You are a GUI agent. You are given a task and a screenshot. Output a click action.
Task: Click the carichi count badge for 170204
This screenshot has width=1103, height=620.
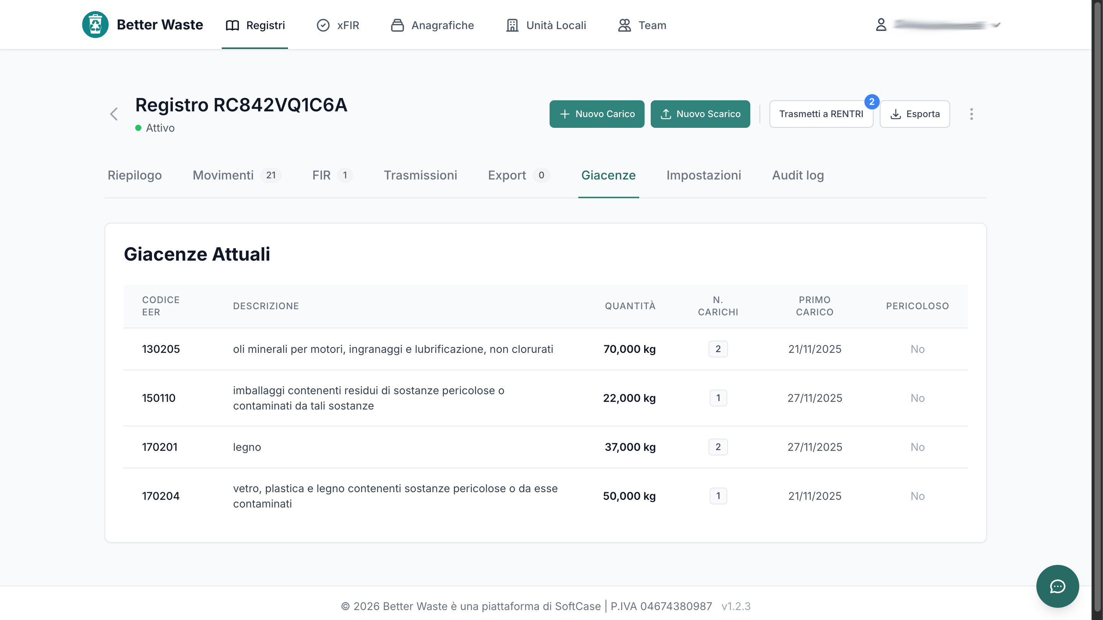pyautogui.click(x=718, y=496)
